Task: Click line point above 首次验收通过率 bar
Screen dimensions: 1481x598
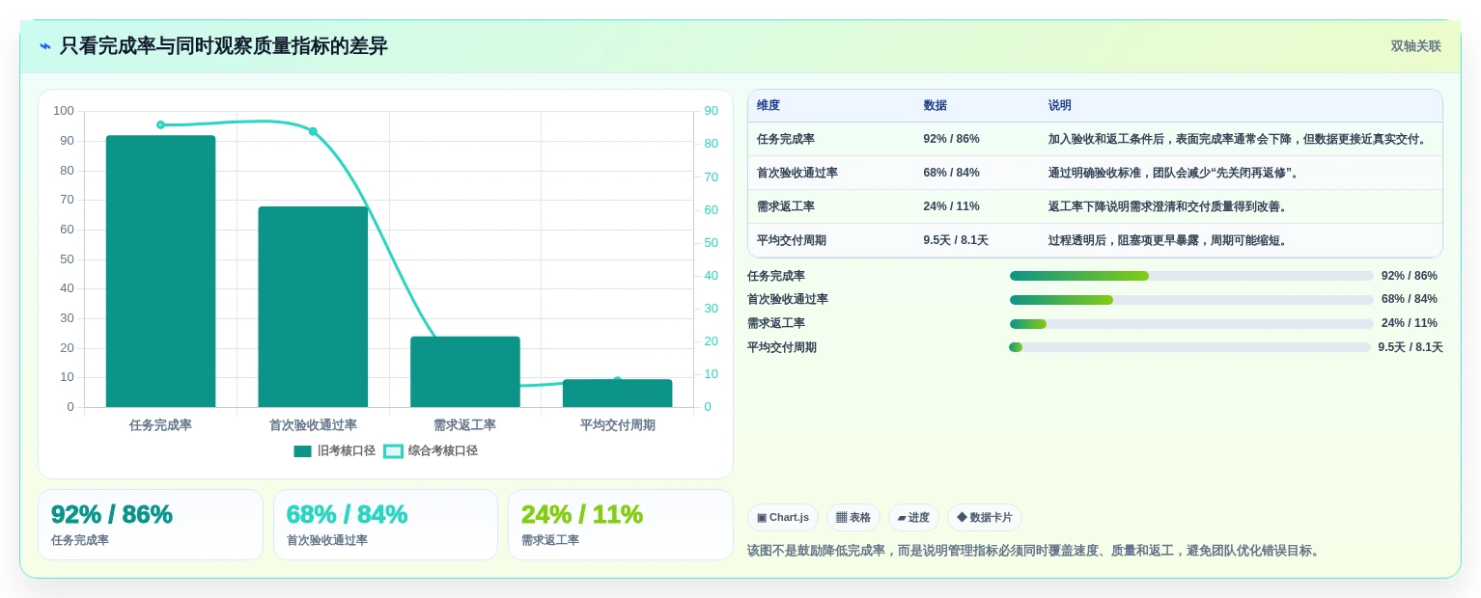Action: tap(313, 131)
